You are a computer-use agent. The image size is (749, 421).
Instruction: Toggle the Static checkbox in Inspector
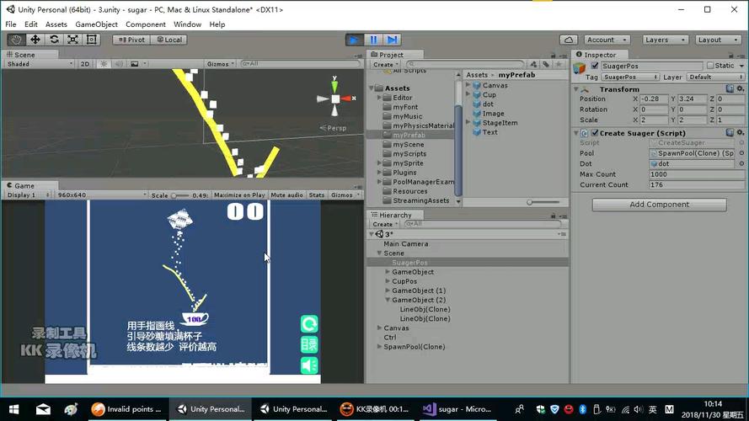711,66
